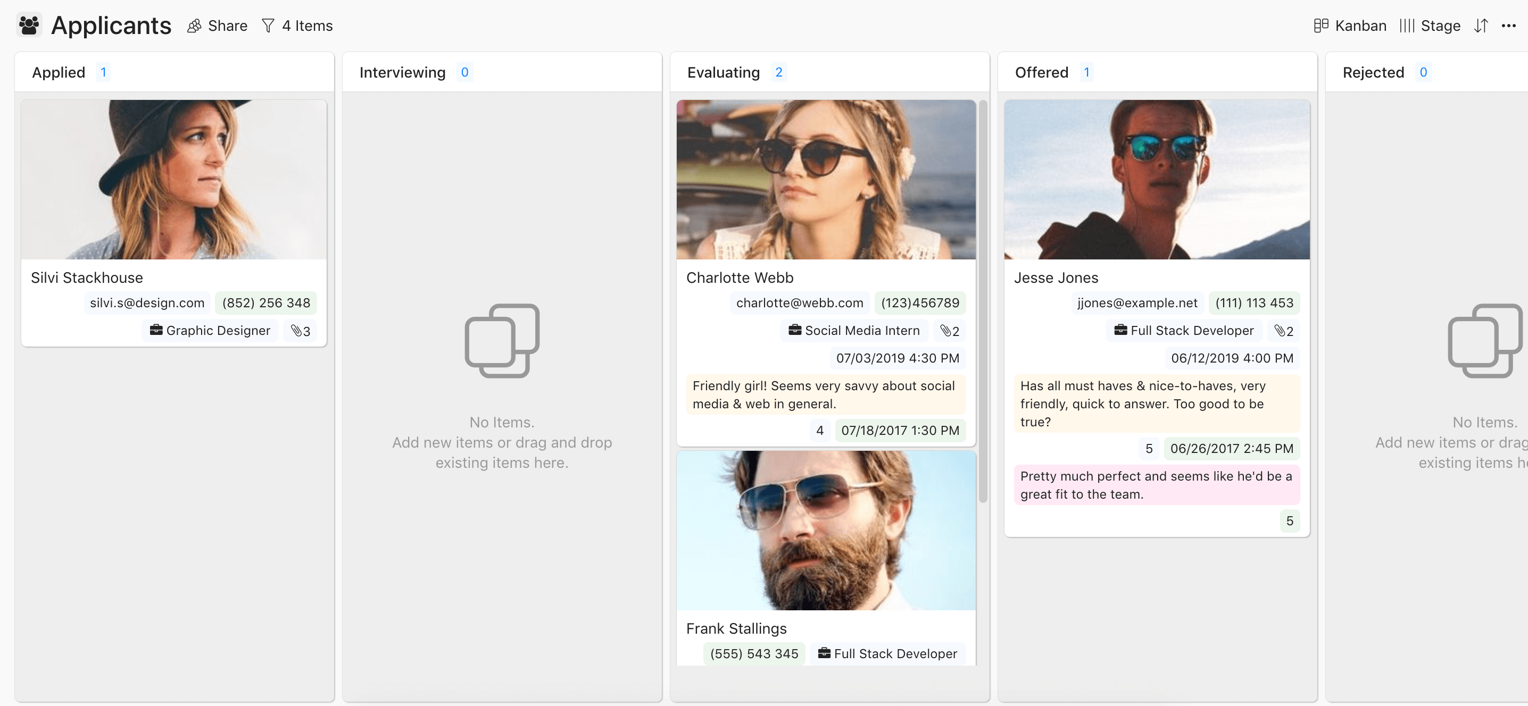
Task: Open Frank Stallings's photo thumbnail
Action: [x=826, y=530]
